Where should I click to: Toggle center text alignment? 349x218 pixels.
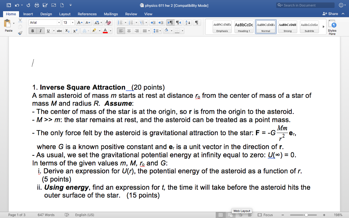[x=129, y=31]
